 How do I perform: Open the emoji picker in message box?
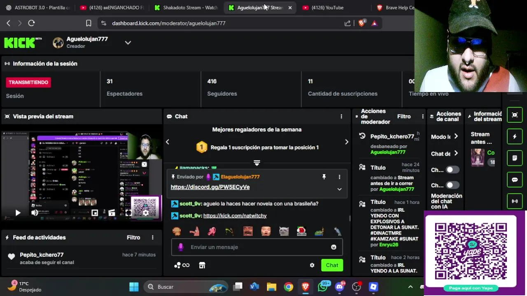click(x=333, y=247)
